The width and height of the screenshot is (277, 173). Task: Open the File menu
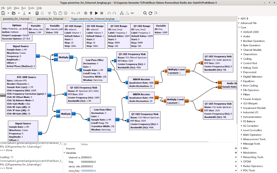click(3, 8)
